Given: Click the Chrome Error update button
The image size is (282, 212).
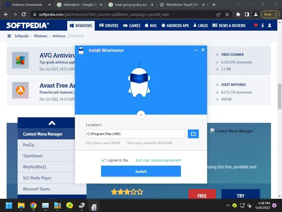Looking at the screenshot, I should (x=270, y=14).
